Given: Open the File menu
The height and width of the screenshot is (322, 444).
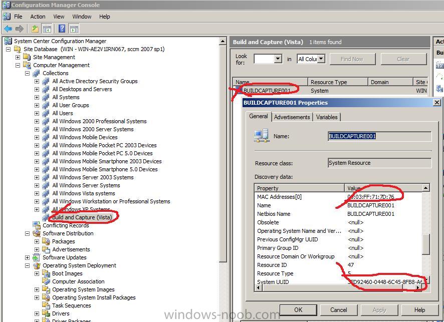Looking at the screenshot, I should point(18,17).
